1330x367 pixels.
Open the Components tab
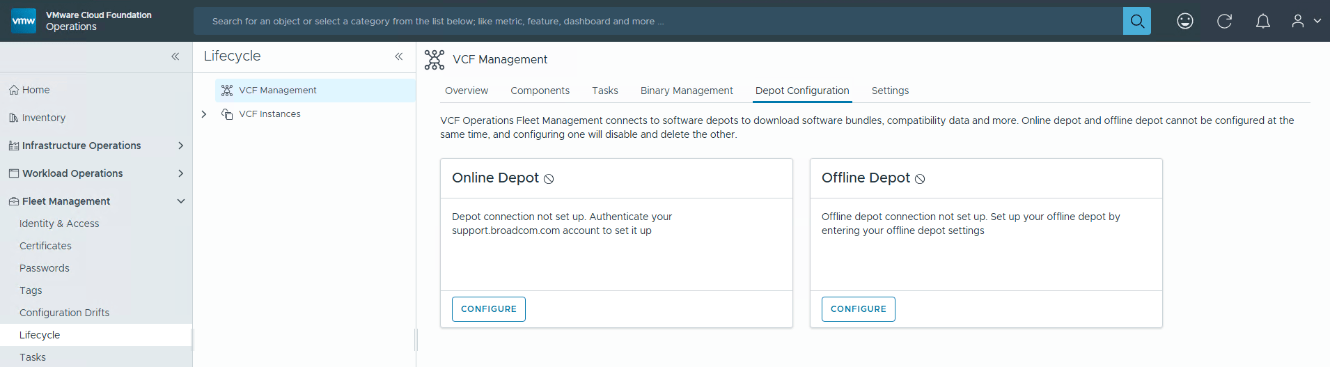coord(540,91)
